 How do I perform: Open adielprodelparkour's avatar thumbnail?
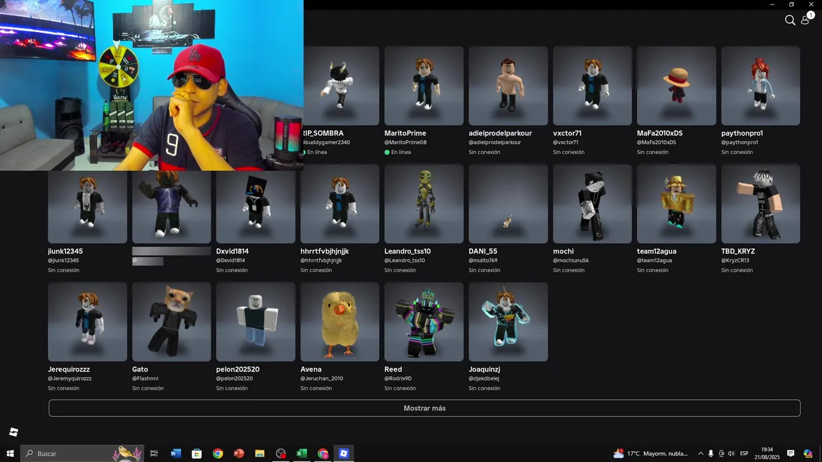pos(508,85)
